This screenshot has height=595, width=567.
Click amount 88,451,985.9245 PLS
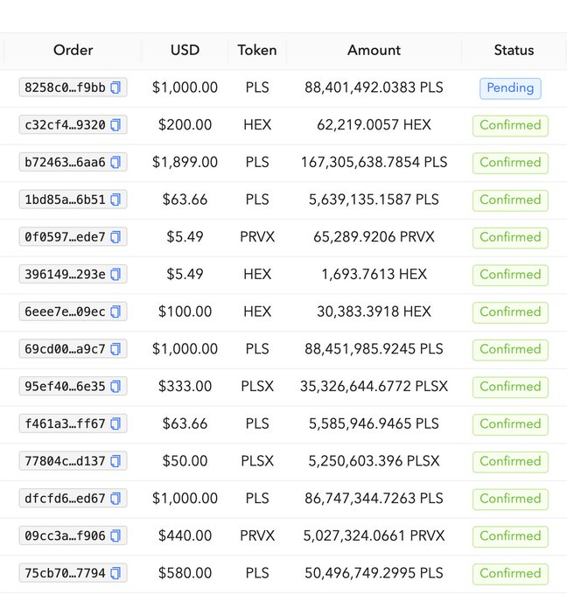point(374,349)
